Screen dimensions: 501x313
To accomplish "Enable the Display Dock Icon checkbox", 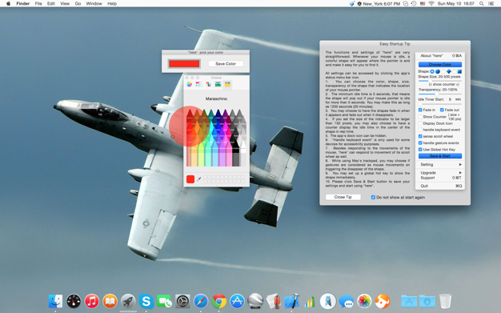I will pos(420,123).
